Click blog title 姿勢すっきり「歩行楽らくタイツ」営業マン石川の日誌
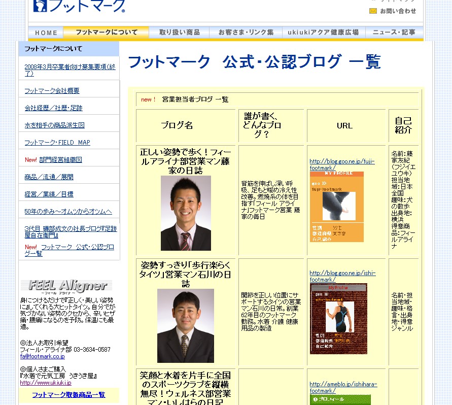Viewport: 452px width, 405px height. point(185,275)
